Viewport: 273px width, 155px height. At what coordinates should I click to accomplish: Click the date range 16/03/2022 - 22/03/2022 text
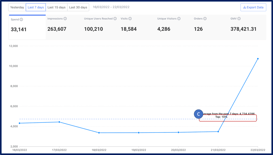pos(111,7)
